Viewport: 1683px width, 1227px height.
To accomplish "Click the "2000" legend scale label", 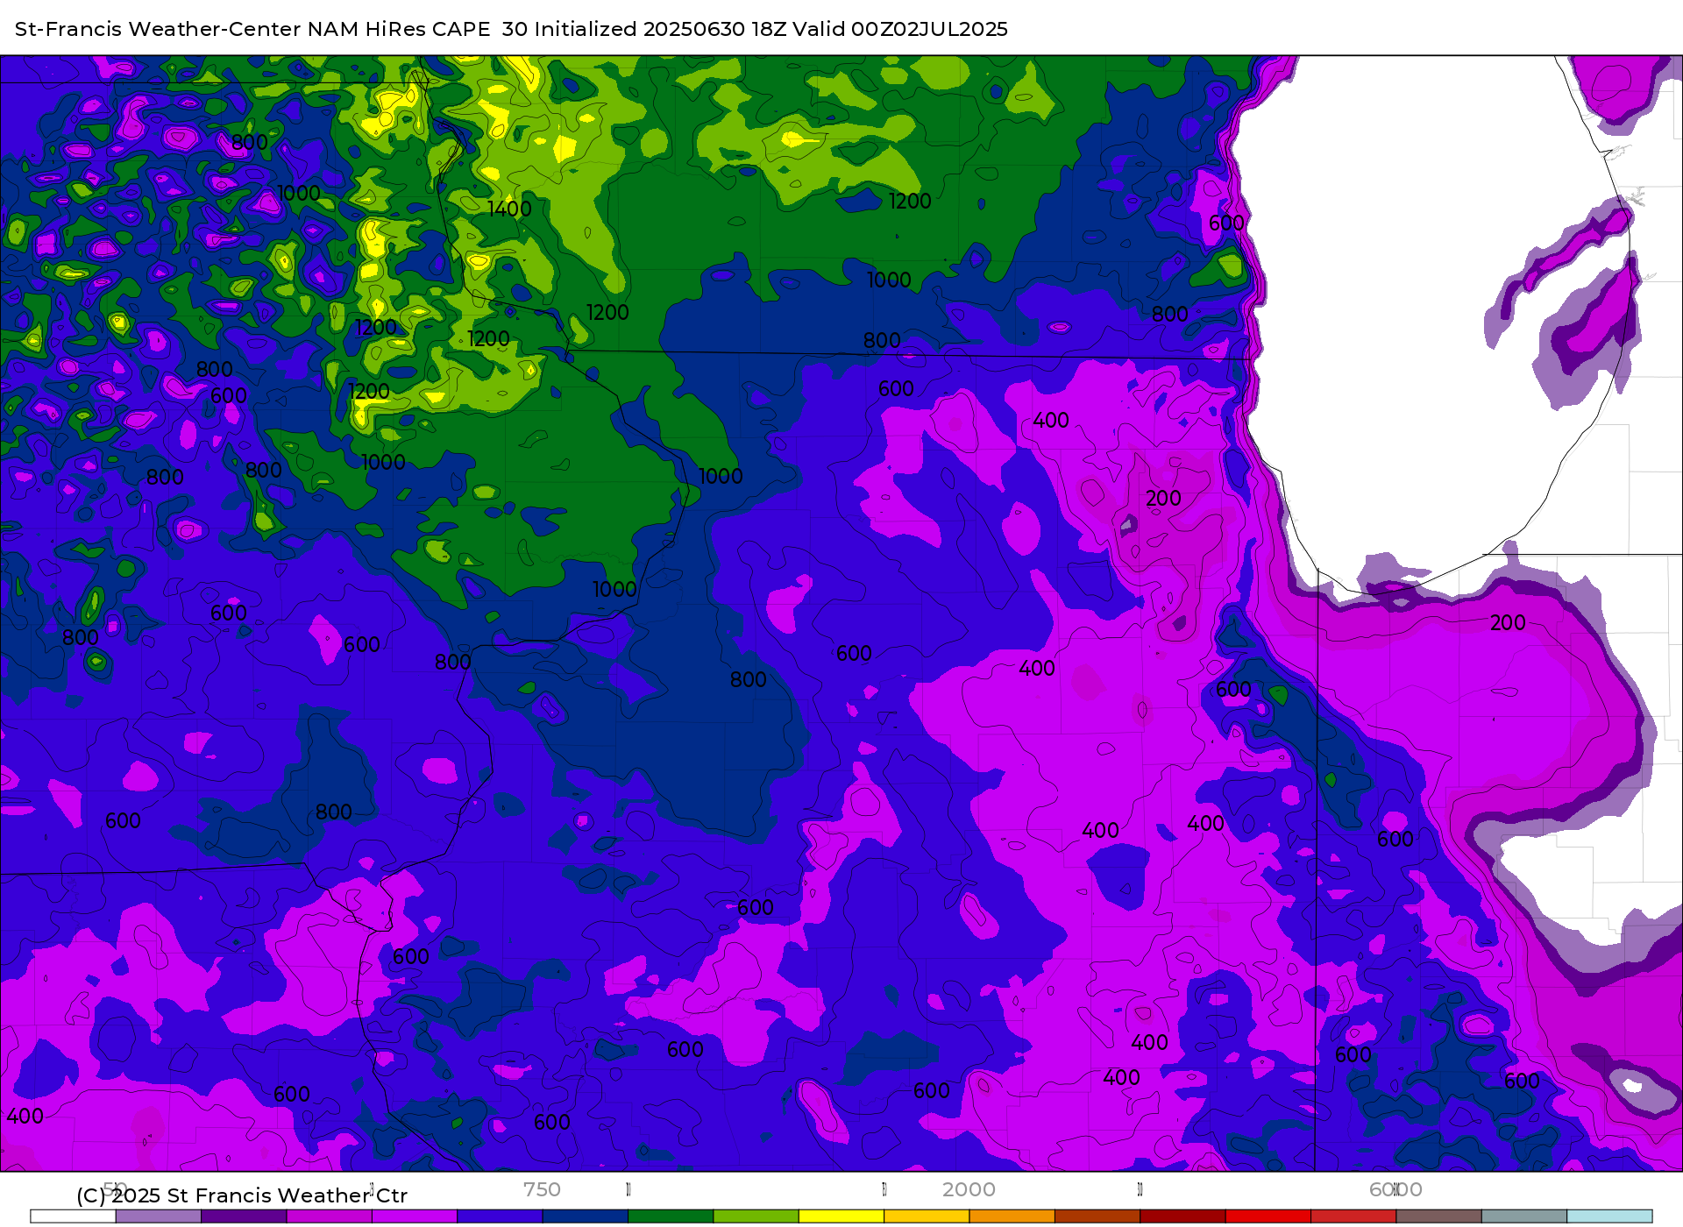I will coord(969,1189).
